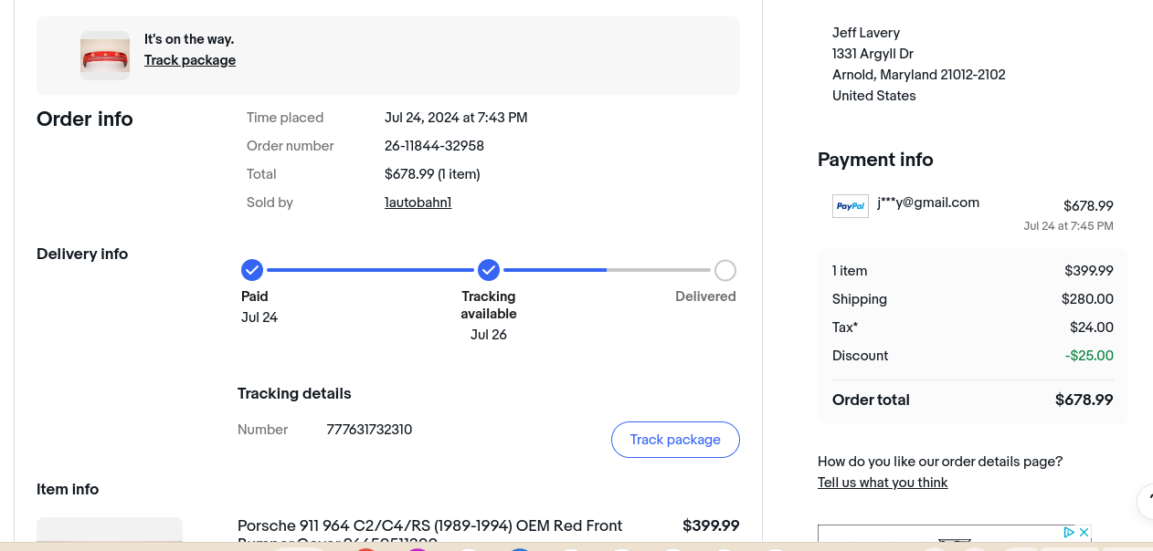Close the advertisement with the X icon

click(x=1084, y=532)
